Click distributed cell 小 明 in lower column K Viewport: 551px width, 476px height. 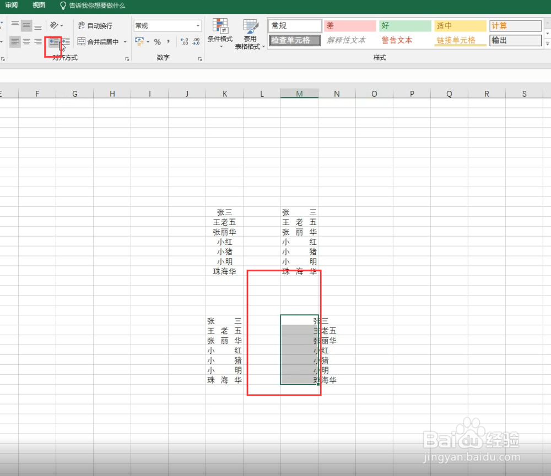click(x=225, y=370)
